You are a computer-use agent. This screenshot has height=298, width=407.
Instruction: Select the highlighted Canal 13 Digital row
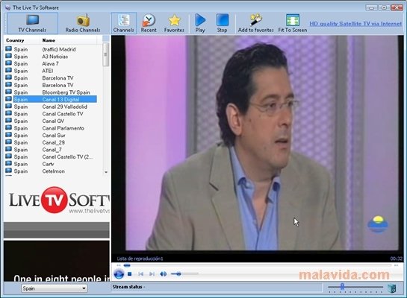(55, 99)
